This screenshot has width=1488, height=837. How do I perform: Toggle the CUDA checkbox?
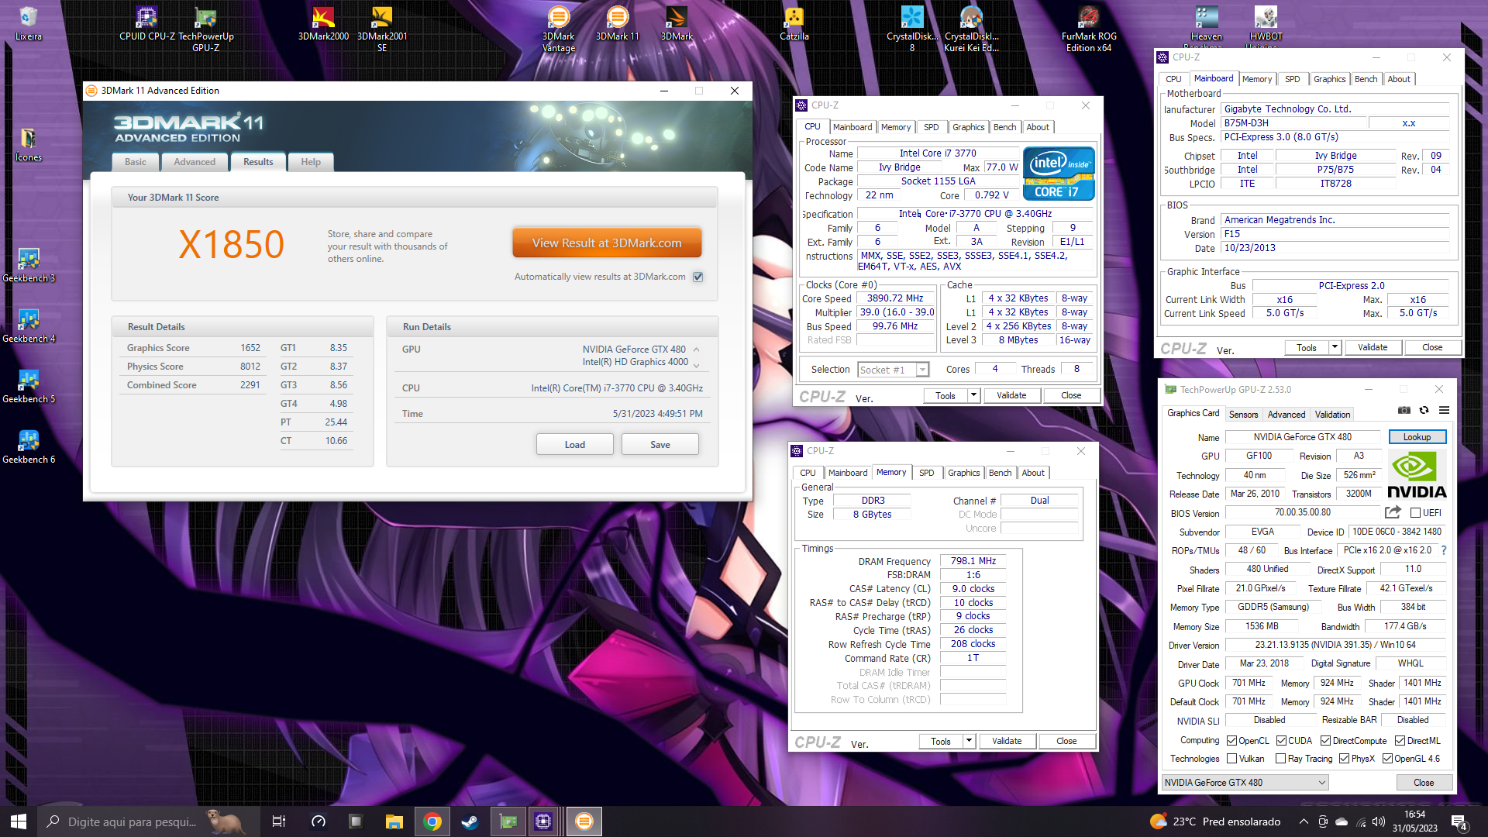click(x=1282, y=741)
